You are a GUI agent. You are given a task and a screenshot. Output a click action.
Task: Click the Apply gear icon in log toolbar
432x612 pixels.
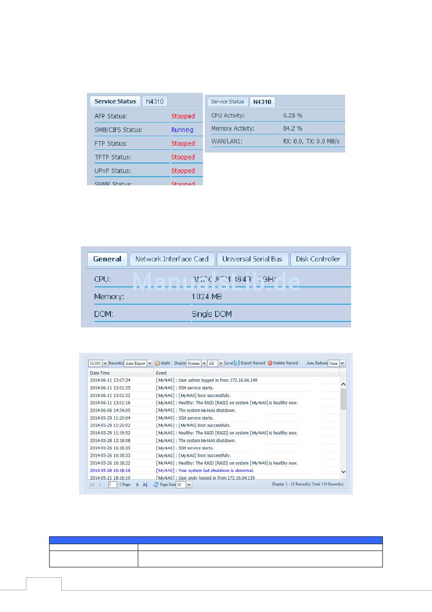(x=157, y=363)
